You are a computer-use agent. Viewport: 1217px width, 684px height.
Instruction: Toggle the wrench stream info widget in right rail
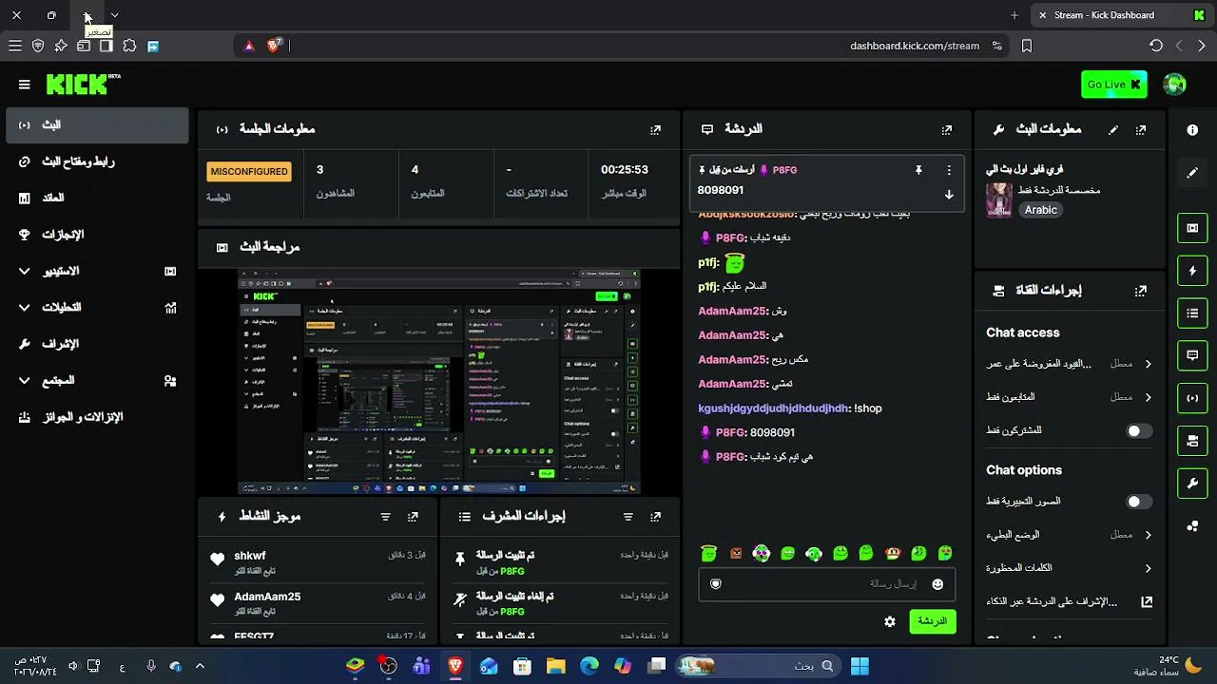[1192, 484]
